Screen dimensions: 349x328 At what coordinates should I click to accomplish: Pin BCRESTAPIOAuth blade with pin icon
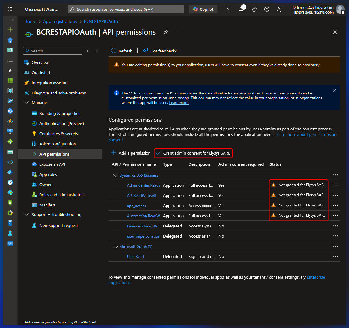[166, 32]
